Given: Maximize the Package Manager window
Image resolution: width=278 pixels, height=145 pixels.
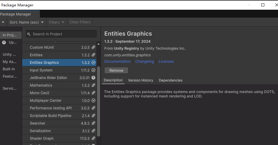Looking at the screenshot, I should (263, 5).
